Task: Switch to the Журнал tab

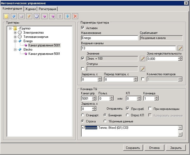Action: [30, 9]
